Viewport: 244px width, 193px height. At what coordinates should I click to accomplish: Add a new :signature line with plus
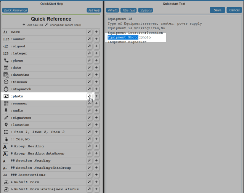(x=96, y=118)
